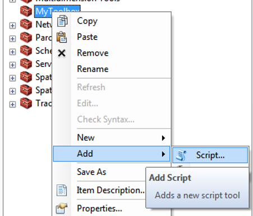Select the Parc toolbox label
This screenshot has height=216, width=253.
[x=44, y=38]
